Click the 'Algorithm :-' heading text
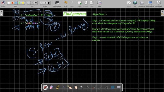 click(x=99, y=14)
